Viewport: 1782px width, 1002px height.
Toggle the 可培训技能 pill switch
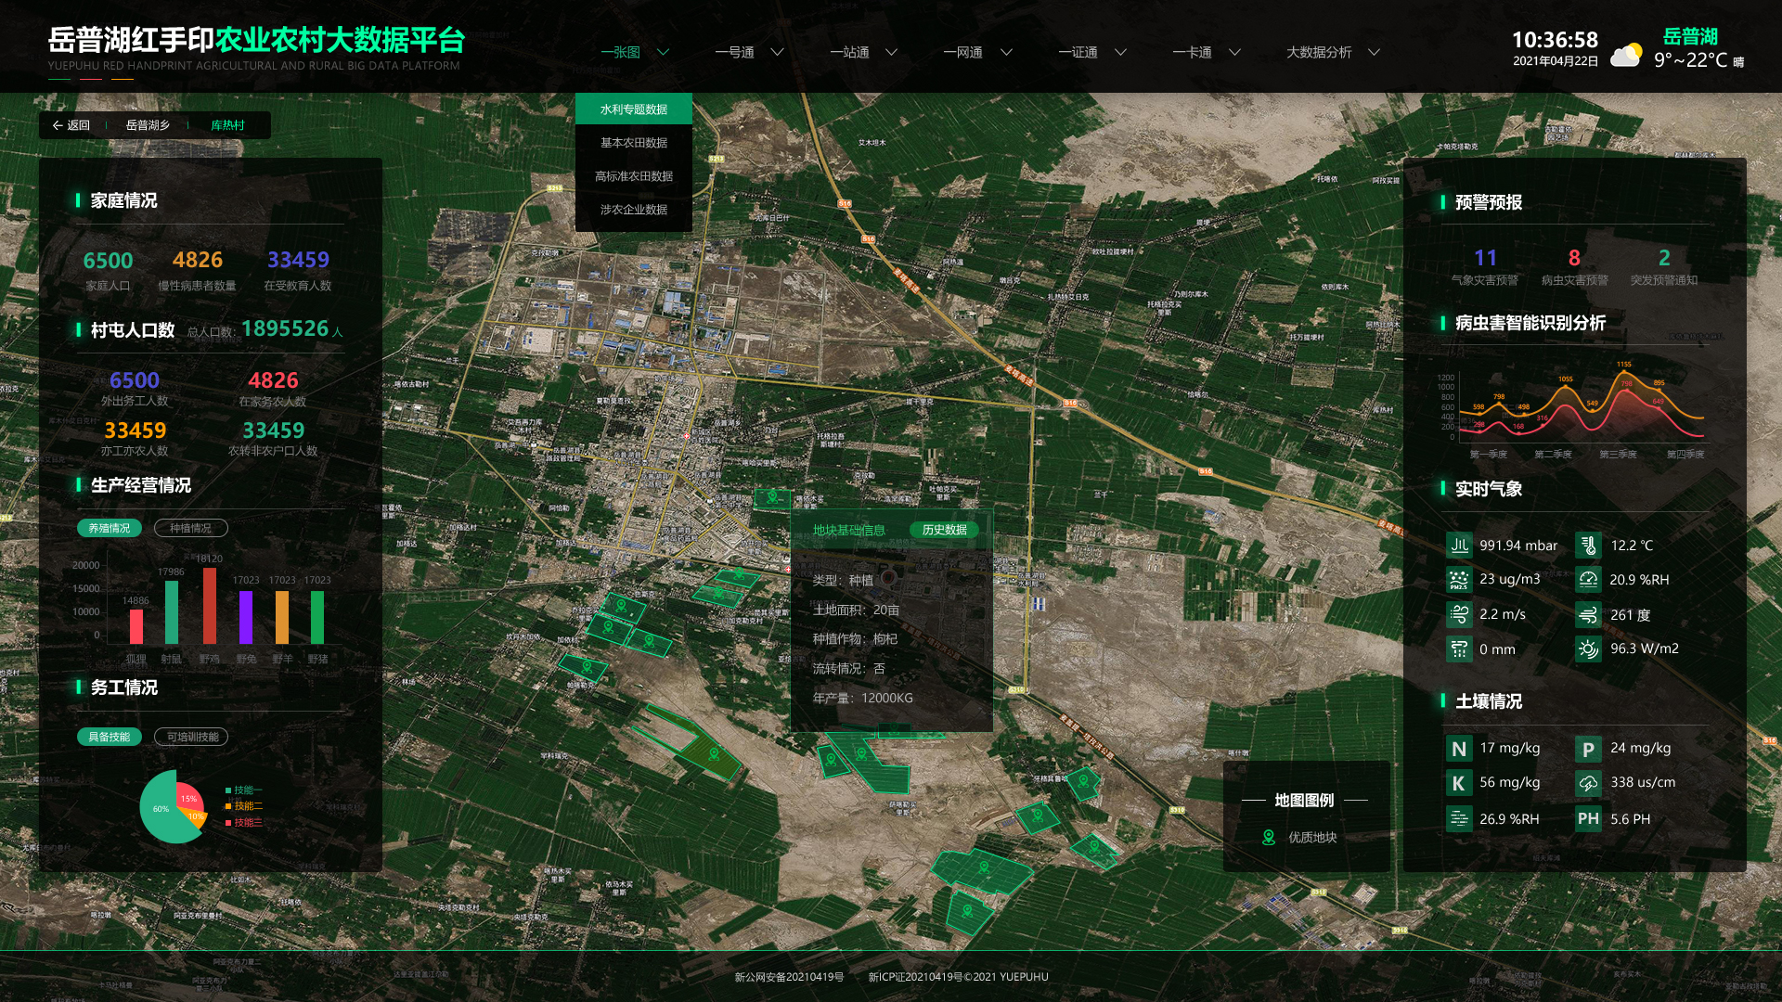(x=191, y=737)
